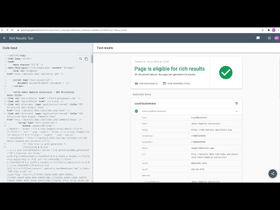Open the Google apps grid icon
Viewport: 280px width, 210px height.
pos(269,38)
